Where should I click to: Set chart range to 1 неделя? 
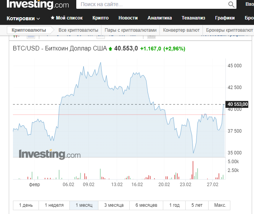[x=54, y=205]
